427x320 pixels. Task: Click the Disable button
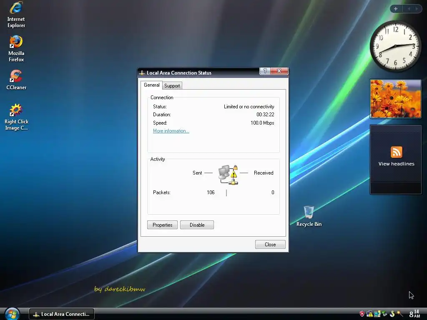(x=197, y=225)
